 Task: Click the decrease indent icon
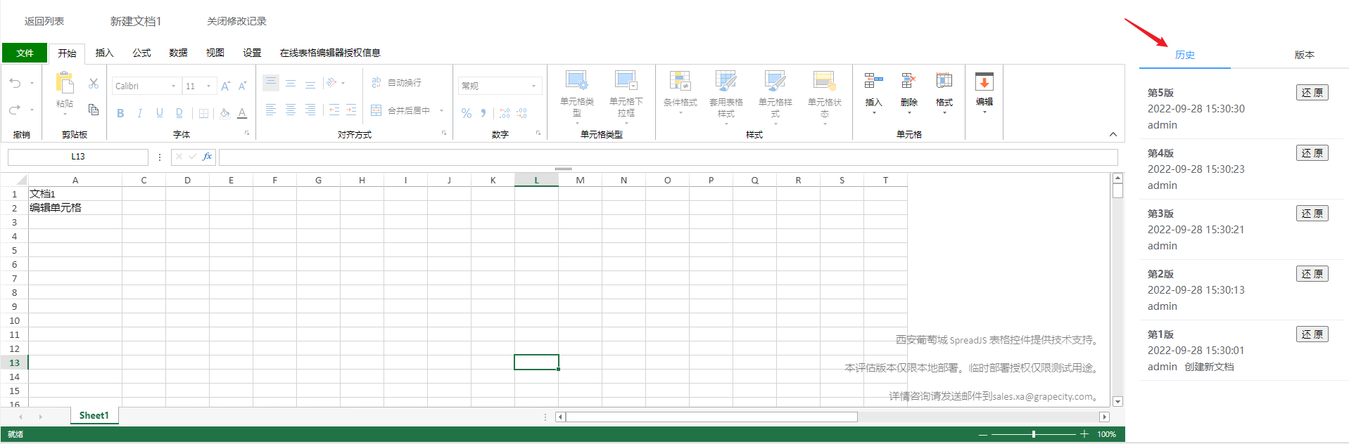[x=334, y=110]
